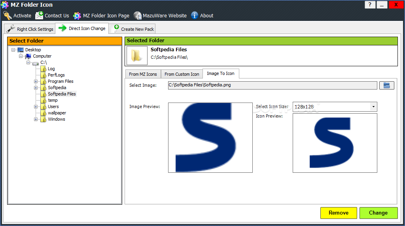This screenshot has width=405, height=226.
Task: Click the C:\ drive icon
Action: pyautogui.click(x=36, y=63)
